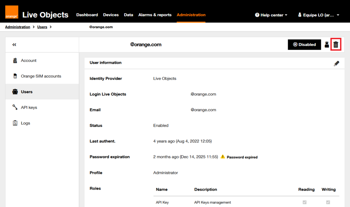The height and width of the screenshot is (207, 350).
Task: Open Account in the sidebar
Action: (28, 60)
